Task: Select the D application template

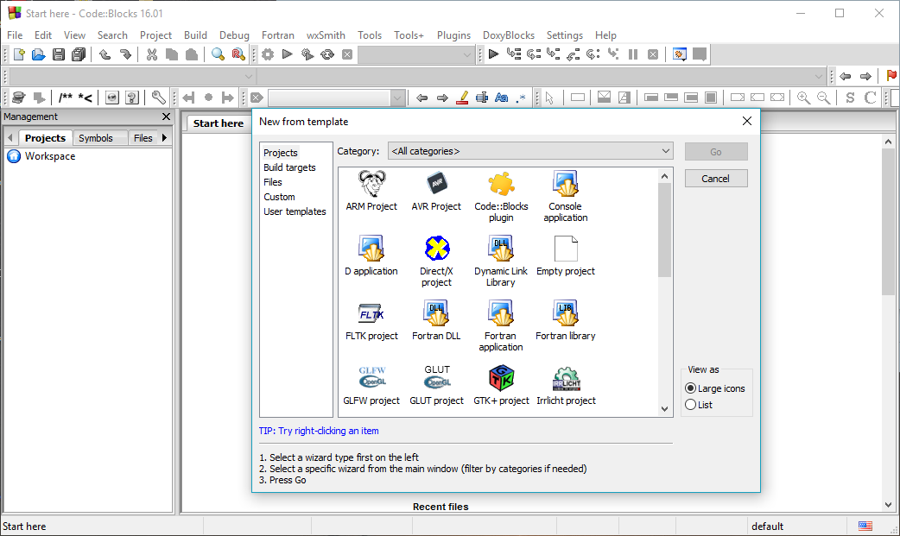Action: (x=371, y=256)
